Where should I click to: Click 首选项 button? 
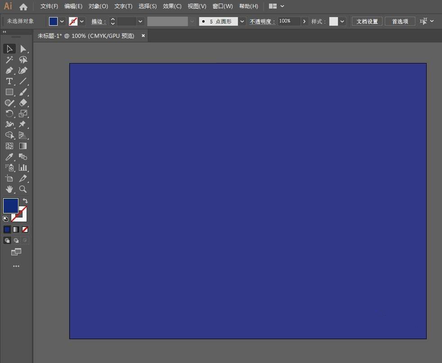pyautogui.click(x=400, y=22)
